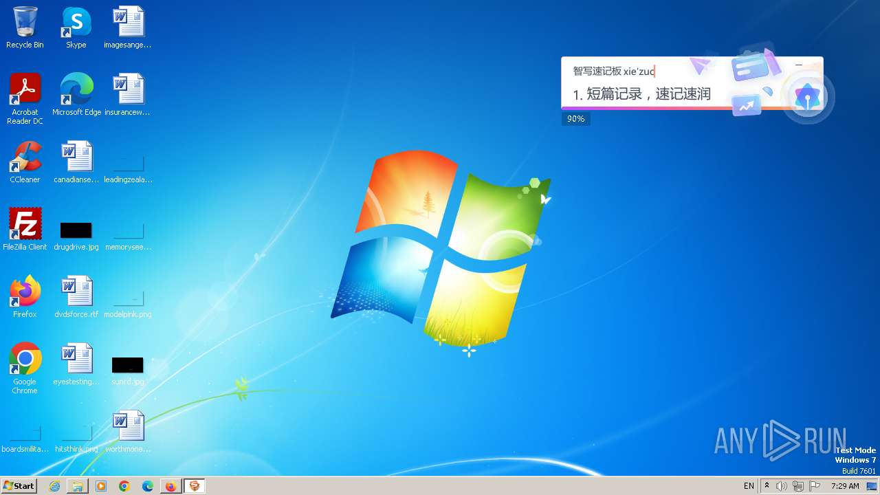Select the Google Chrome desktop shortcut
Image resolution: width=880 pixels, height=495 pixels.
(25, 368)
